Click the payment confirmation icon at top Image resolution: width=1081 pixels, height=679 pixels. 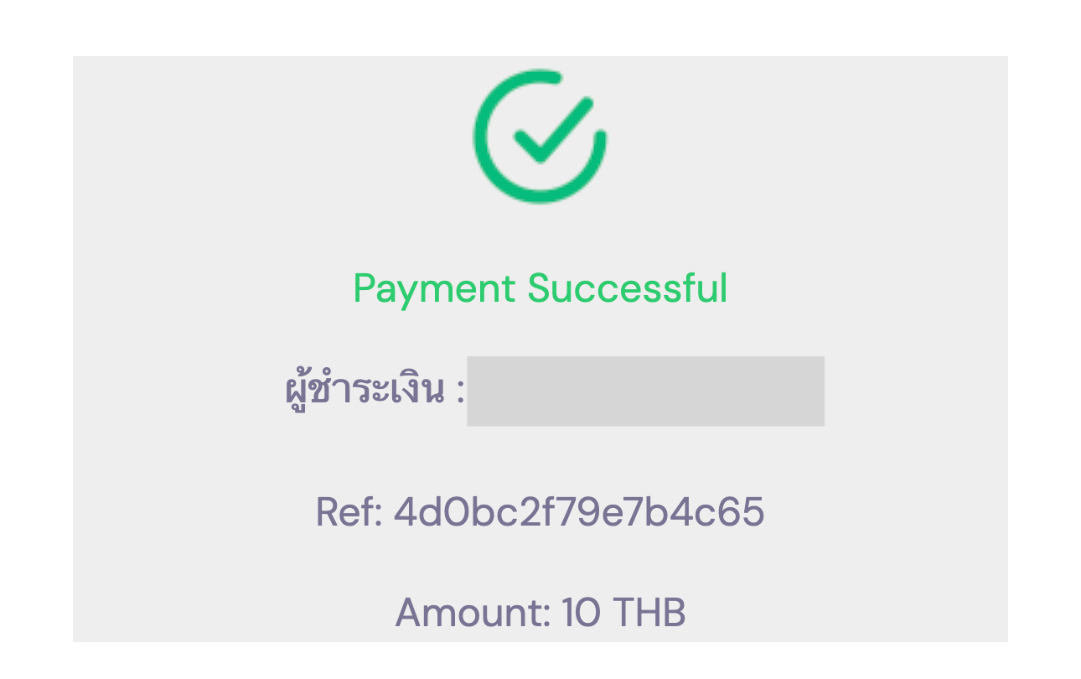[540, 137]
